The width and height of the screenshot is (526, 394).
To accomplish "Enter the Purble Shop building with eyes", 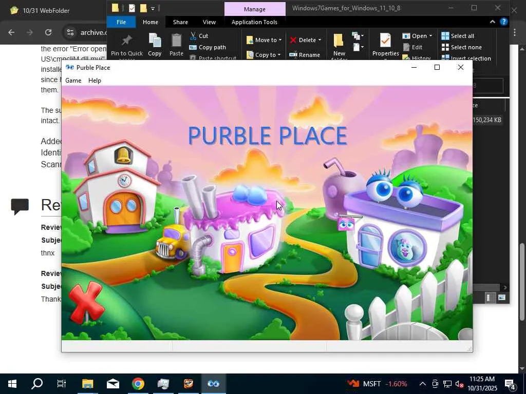I will pos(403,221).
